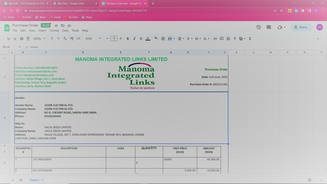Open version history clock icon
Viewport: 327px width, 184px height.
(259, 27)
